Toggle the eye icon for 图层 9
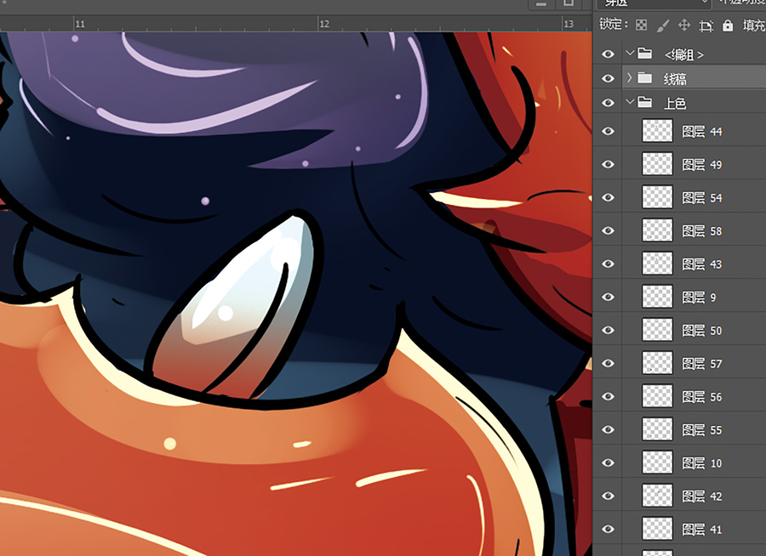This screenshot has width=766, height=556. (x=608, y=297)
